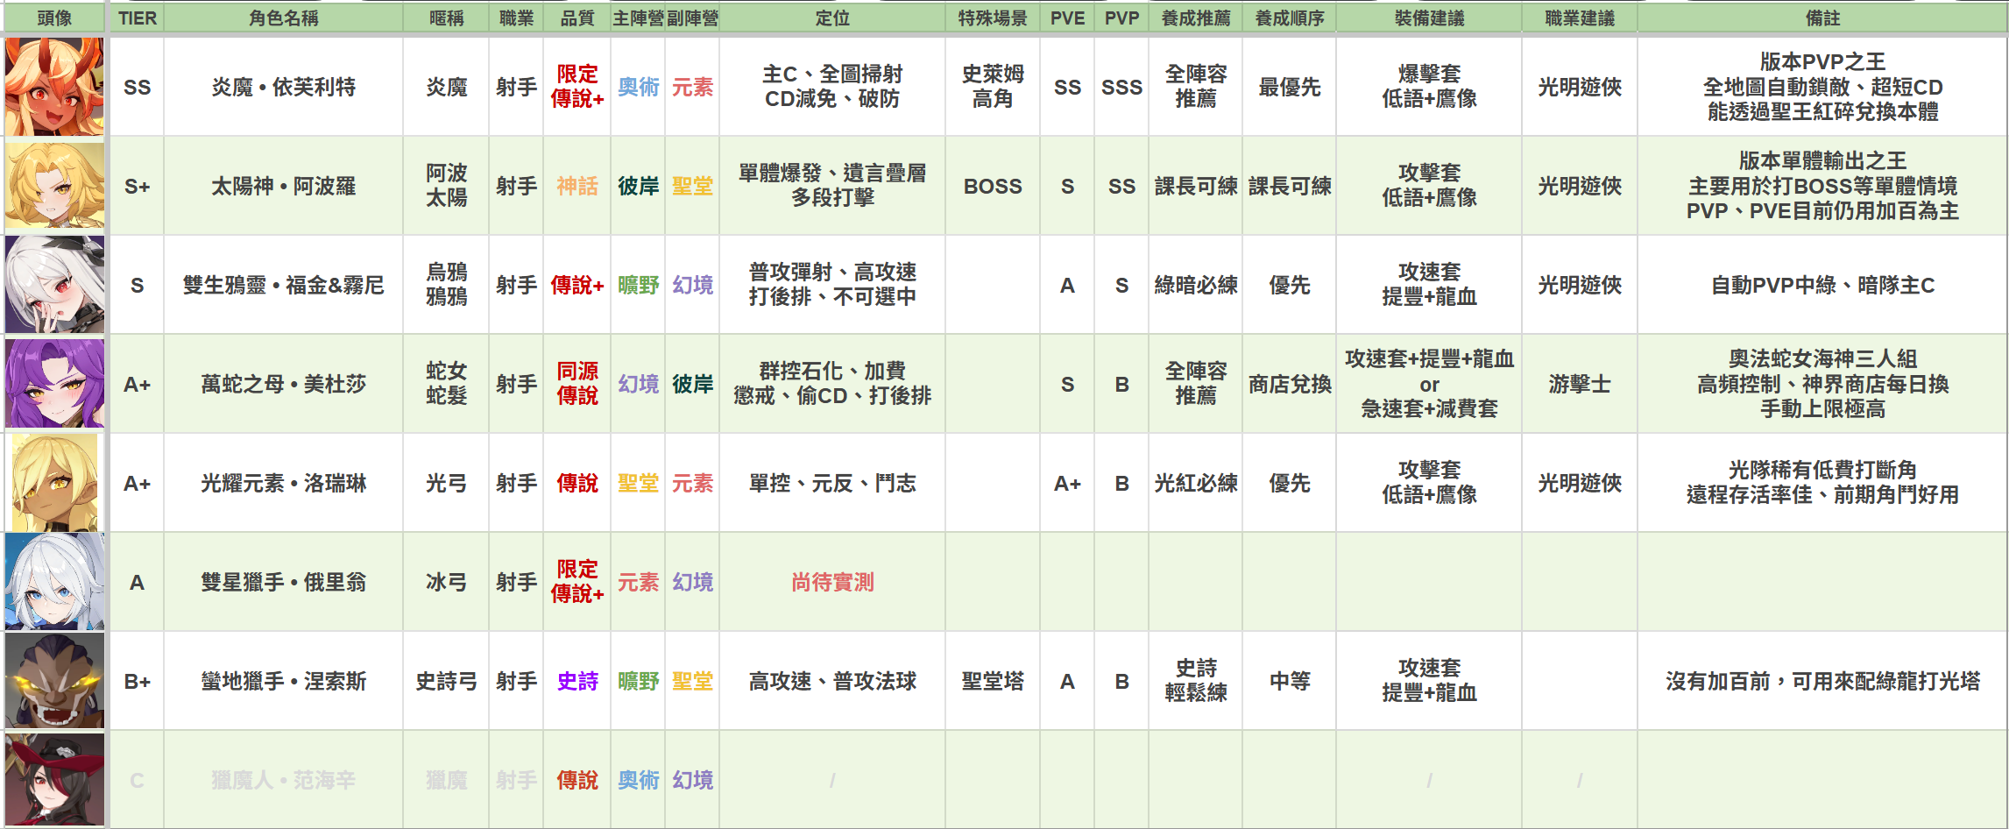Click the TIER column header
Screen dimensions: 2009x829
[x=137, y=18]
